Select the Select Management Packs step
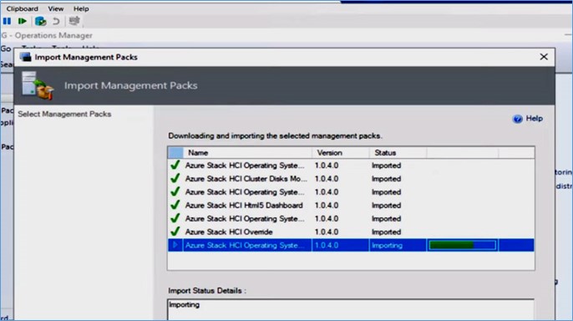The image size is (573, 321). pos(64,114)
